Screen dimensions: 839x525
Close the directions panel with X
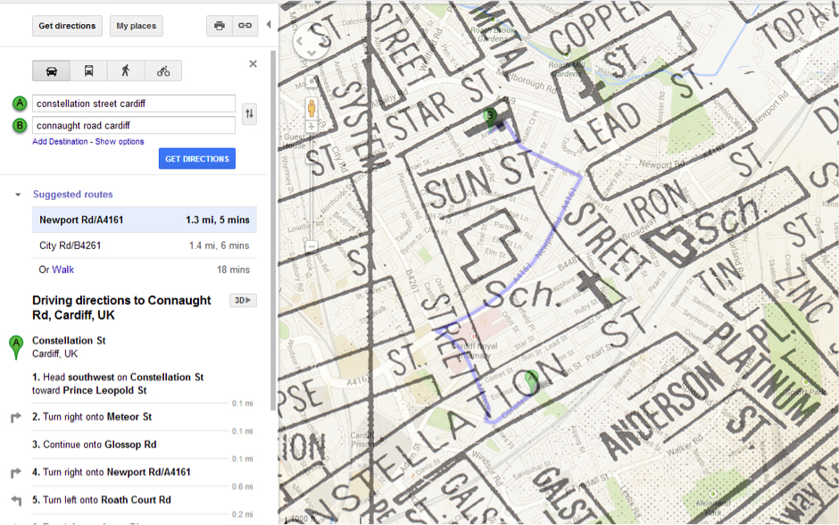coord(253,64)
